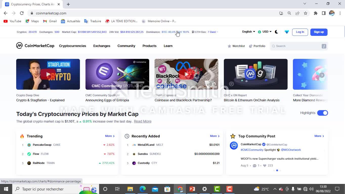
Task: Open Chrome side panel icon
Action: [x=324, y=13]
